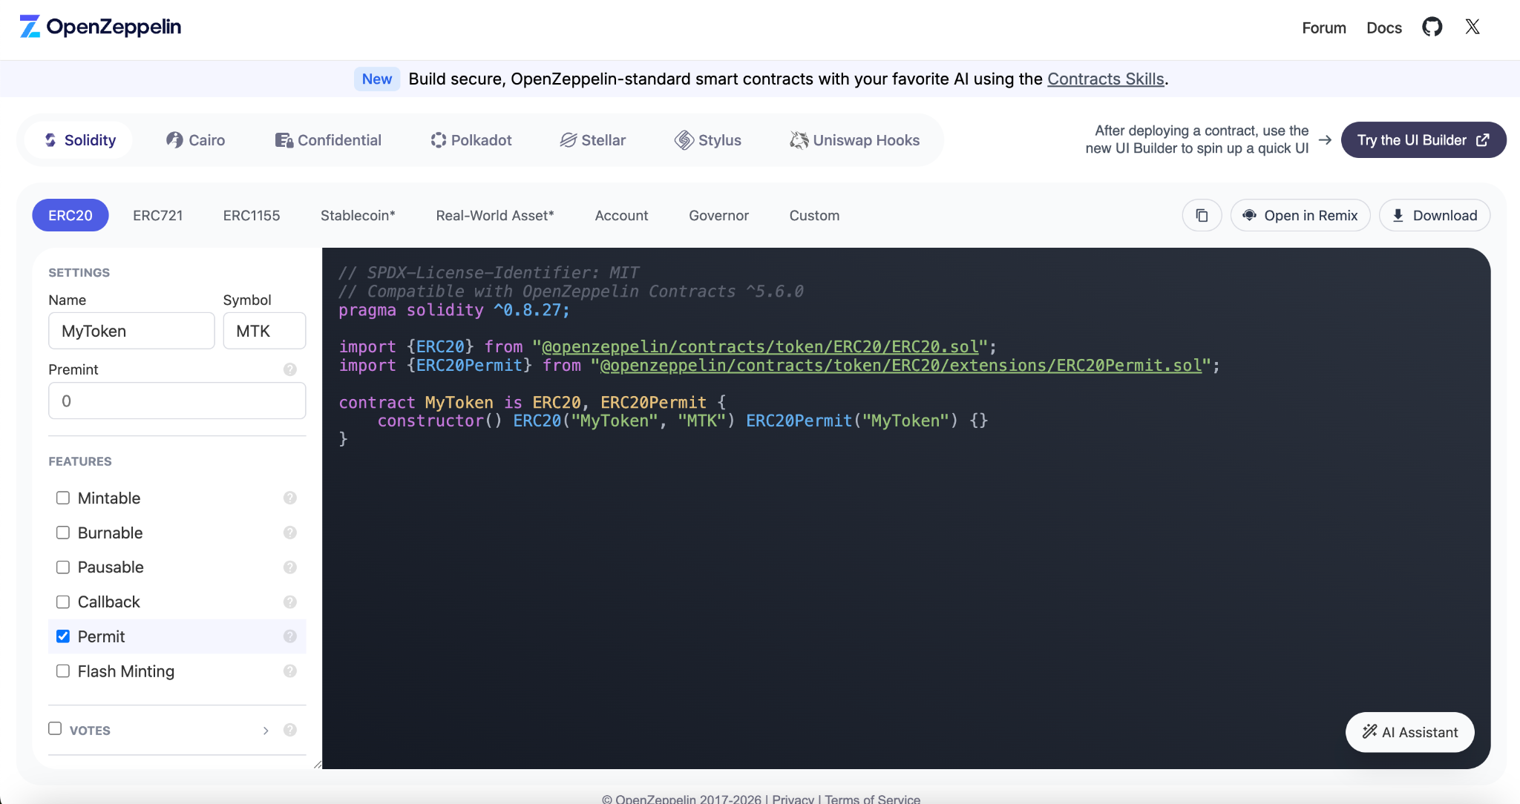Image resolution: width=1520 pixels, height=804 pixels.
Task: Open the GitHub repository icon
Action: tap(1432, 27)
